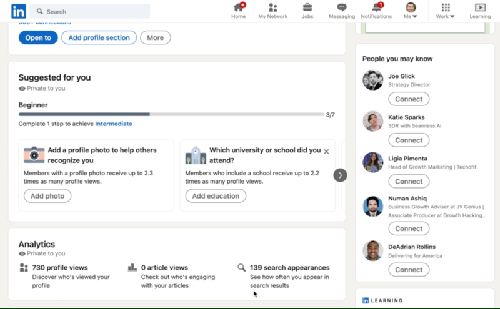500x309 pixels.
Task: Connect with Joe Glick
Action: [x=409, y=99]
